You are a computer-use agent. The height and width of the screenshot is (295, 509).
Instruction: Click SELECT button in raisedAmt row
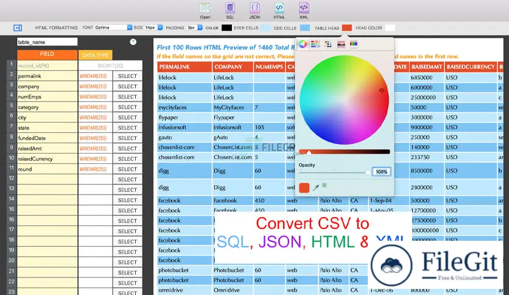tap(128, 149)
